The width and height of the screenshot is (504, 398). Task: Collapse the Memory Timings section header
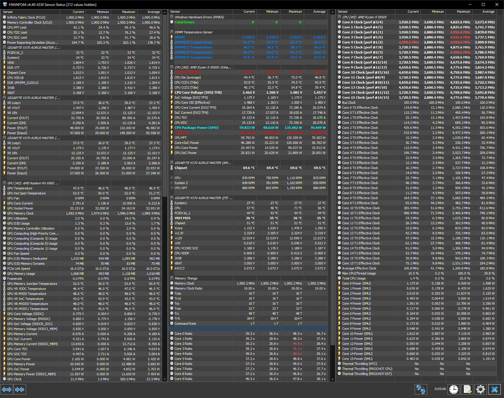click(185, 278)
